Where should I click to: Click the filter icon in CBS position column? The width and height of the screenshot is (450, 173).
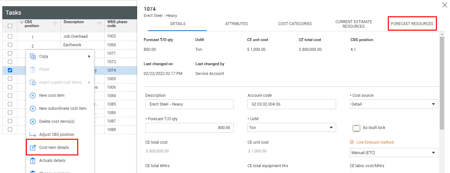tap(55, 23)
